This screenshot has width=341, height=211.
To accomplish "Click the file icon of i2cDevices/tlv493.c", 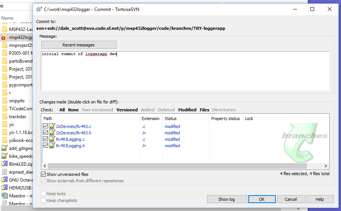I will point(52,126).
